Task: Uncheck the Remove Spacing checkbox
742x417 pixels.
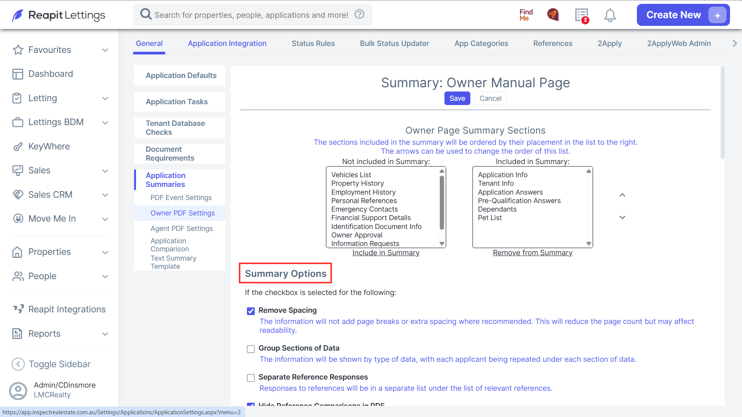Action: pos(251,311)
